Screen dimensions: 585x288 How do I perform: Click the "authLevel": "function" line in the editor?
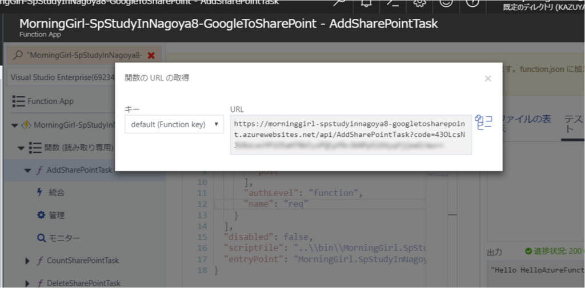click(303, 193)
